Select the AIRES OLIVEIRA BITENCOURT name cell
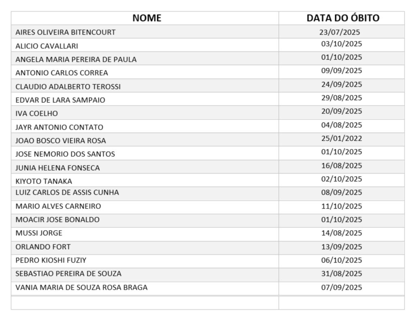 tap(65, 32)
